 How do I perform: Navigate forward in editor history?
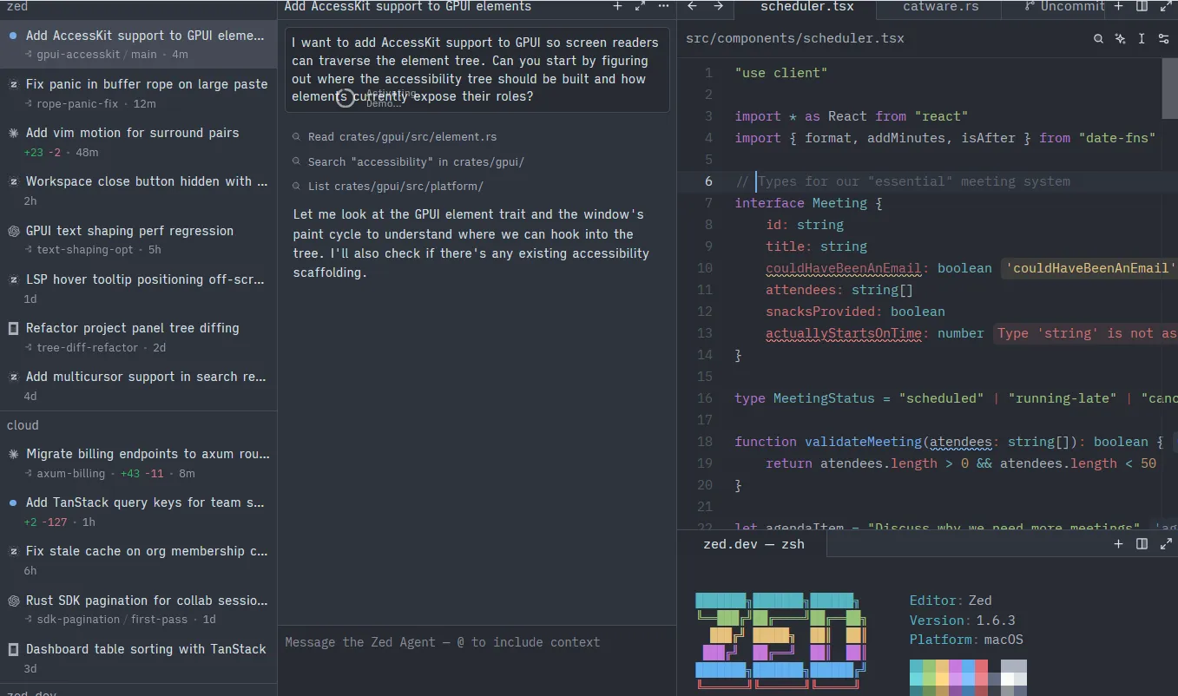[718, 6]
